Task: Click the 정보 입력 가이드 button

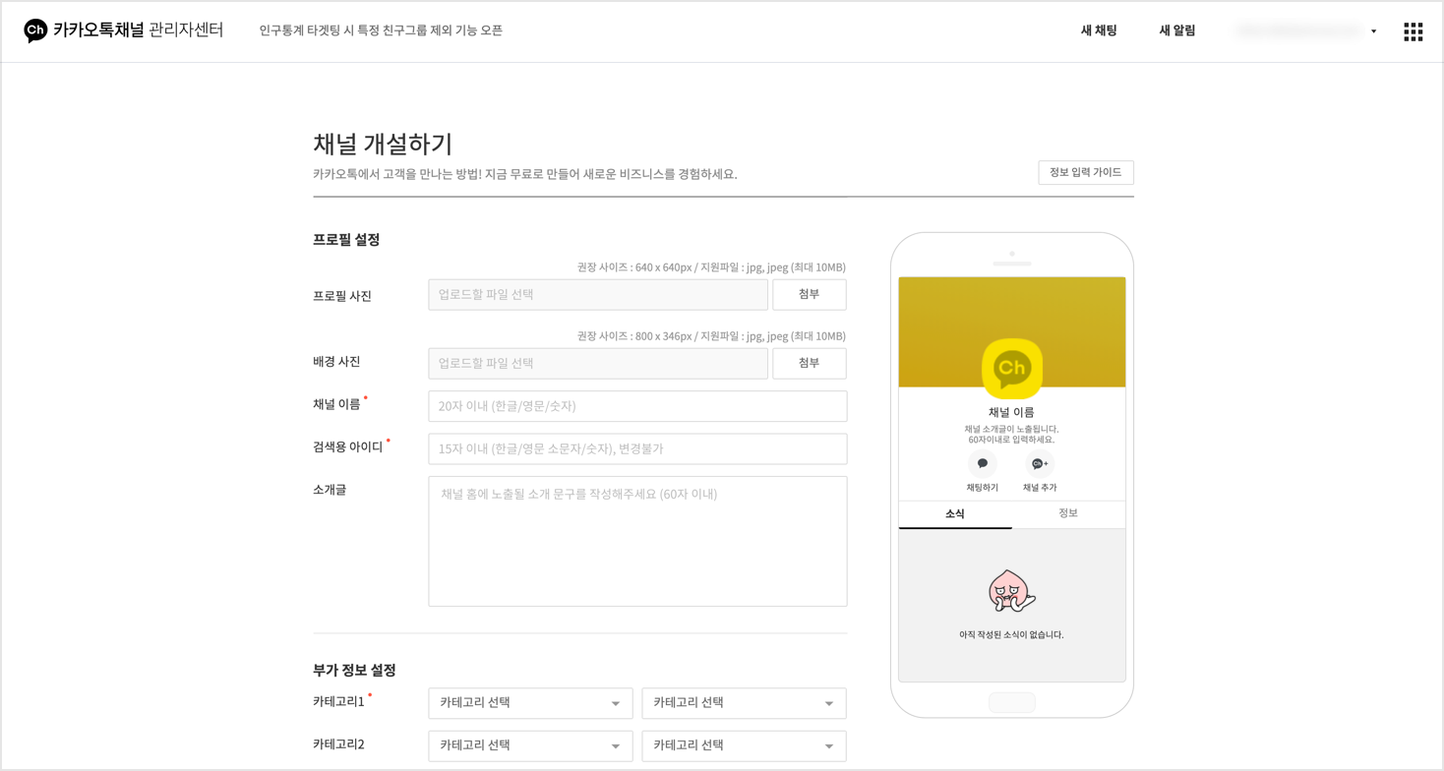Action: coord(1085,172)
